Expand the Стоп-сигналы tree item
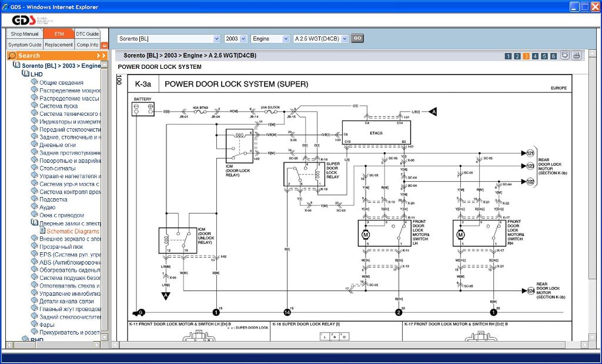Image resolution: width=602 pixels, height=364 pixels. (57, 168)
